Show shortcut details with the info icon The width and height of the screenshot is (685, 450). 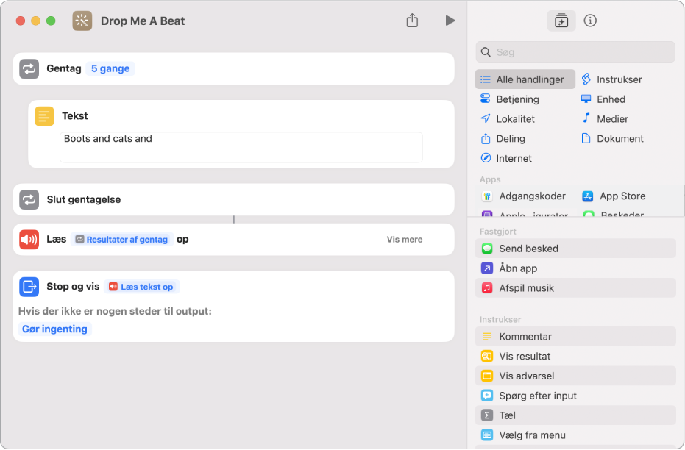point(590,21)
